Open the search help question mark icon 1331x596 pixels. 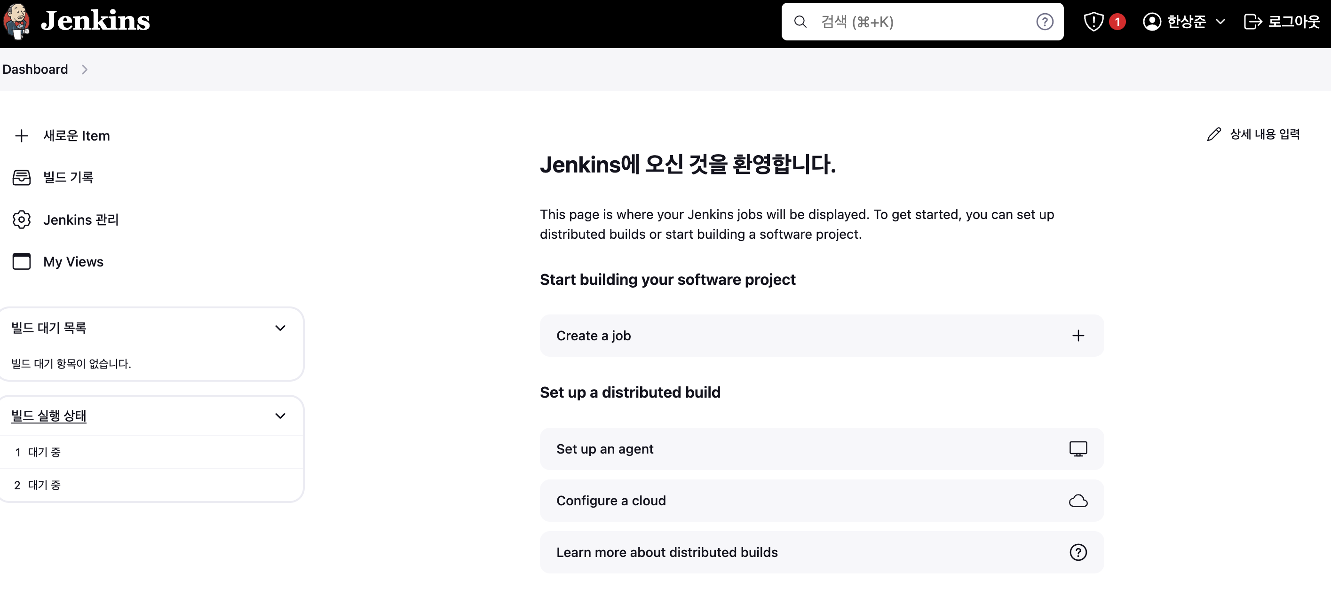tap(1044, 21)
